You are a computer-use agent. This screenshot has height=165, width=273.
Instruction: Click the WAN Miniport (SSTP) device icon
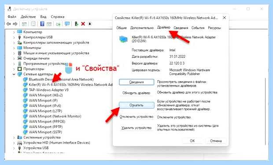(25, 132)
